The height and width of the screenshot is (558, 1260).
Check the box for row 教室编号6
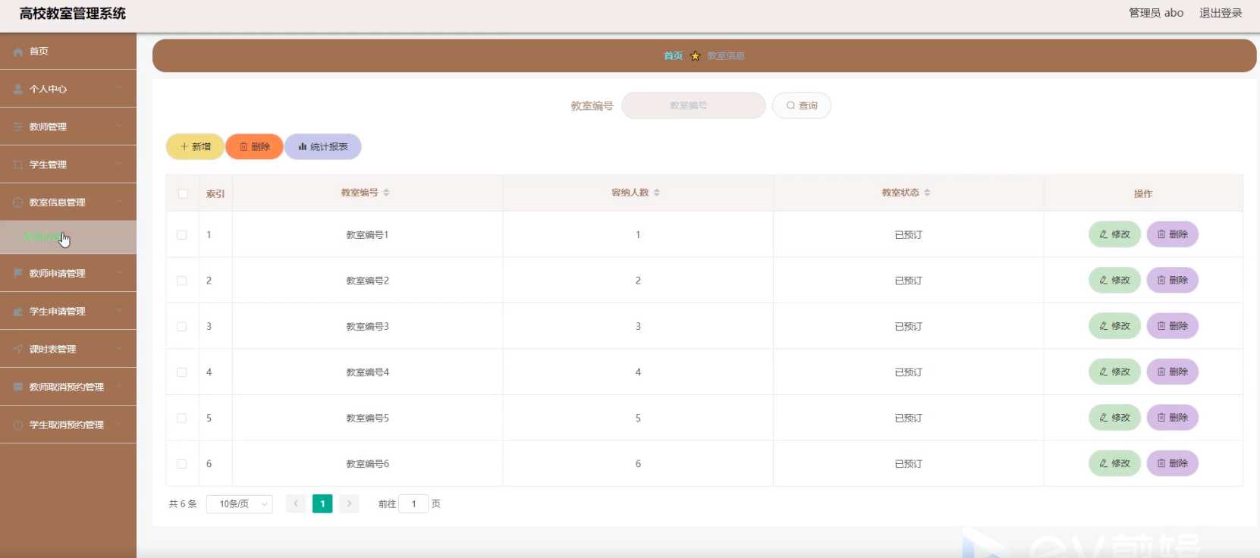182,464
